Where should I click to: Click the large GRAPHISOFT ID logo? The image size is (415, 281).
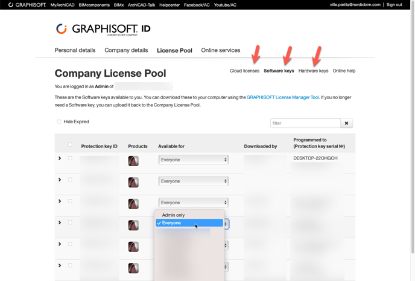point(103,29)
